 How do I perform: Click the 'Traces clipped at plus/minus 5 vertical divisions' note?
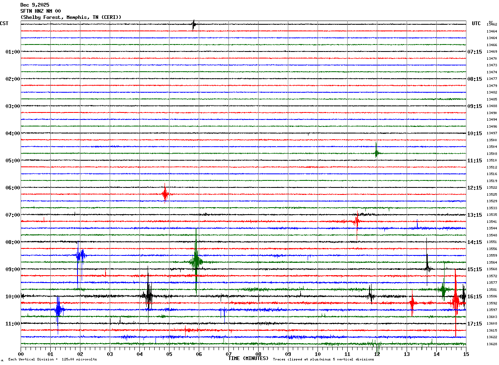click(x=323, y=360)
